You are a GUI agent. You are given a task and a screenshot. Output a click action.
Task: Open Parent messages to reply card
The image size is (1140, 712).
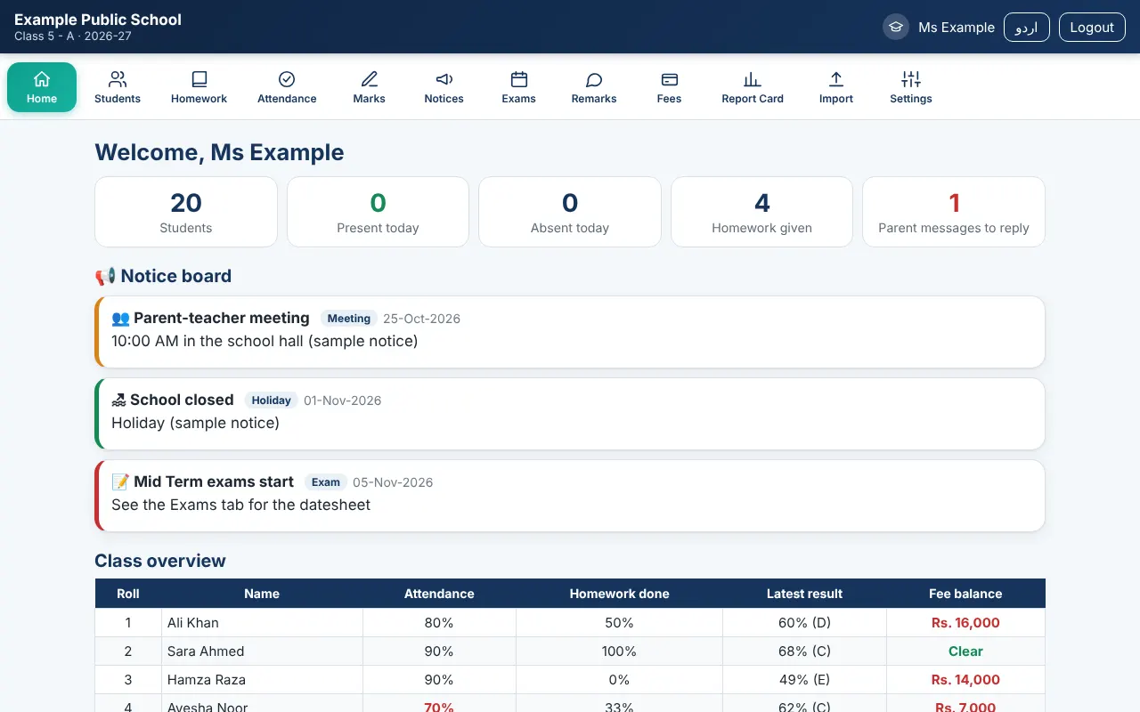click(954, 212)
